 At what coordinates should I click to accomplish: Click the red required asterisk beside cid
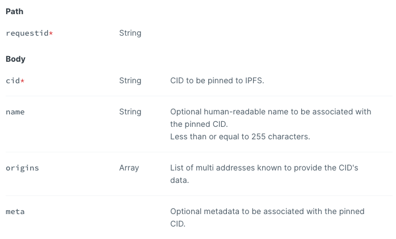point(23,80)
